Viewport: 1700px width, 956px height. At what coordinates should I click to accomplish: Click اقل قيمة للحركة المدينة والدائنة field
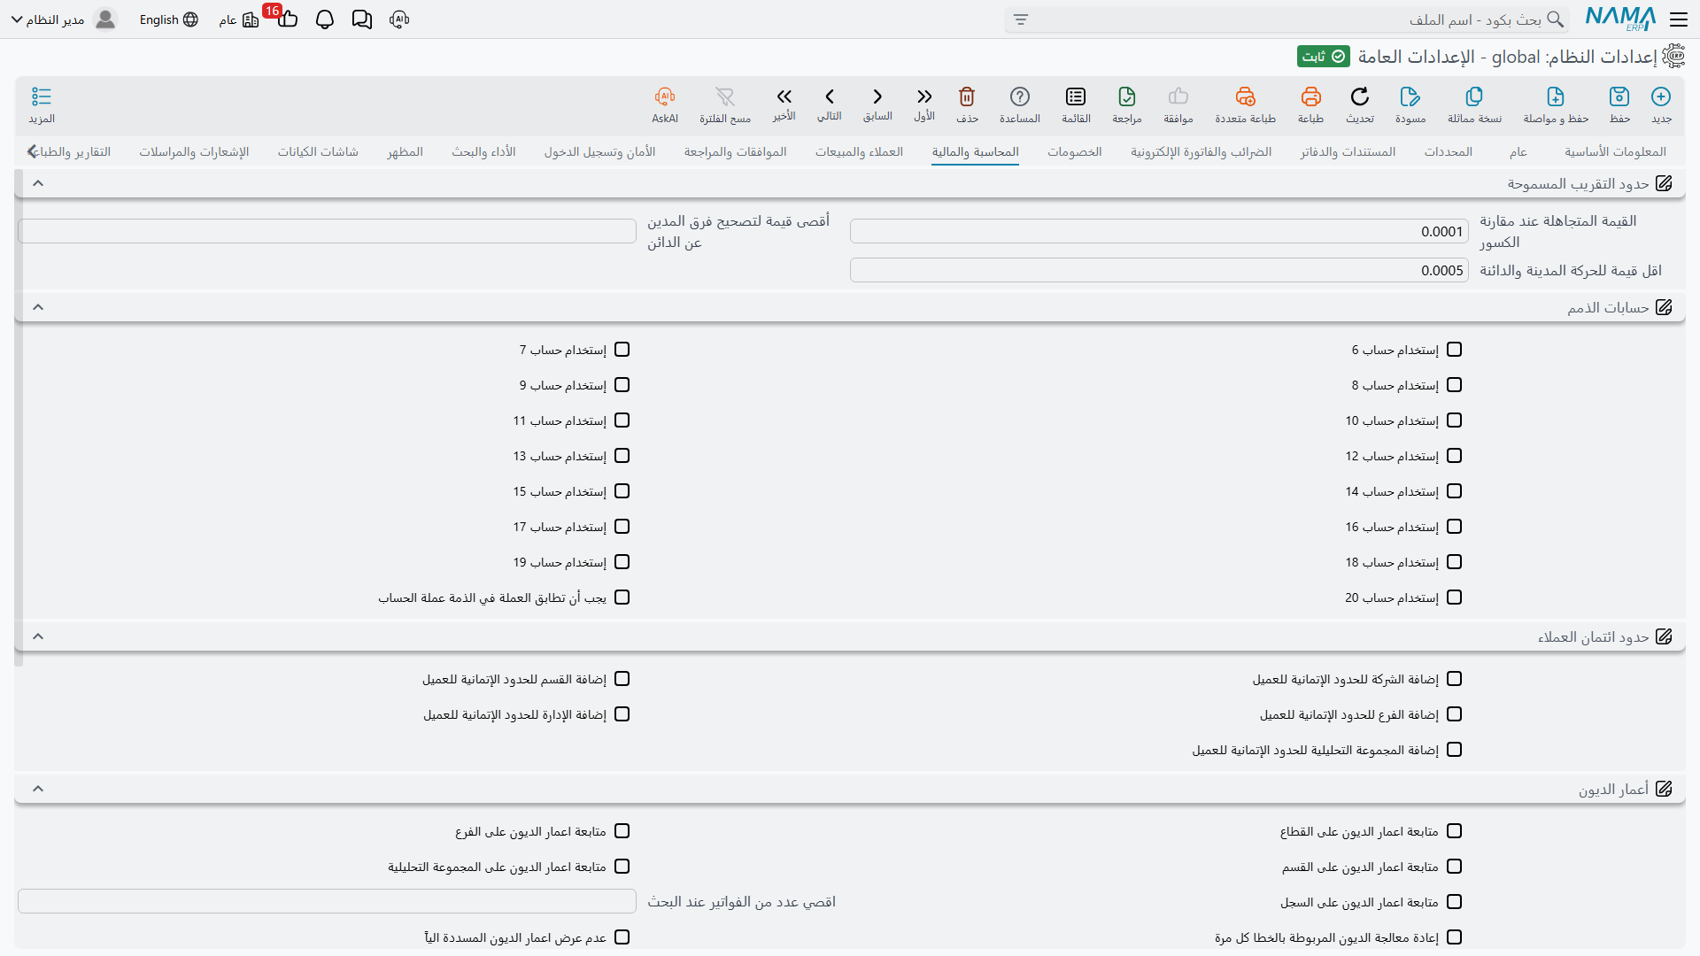click(1159, 271)
